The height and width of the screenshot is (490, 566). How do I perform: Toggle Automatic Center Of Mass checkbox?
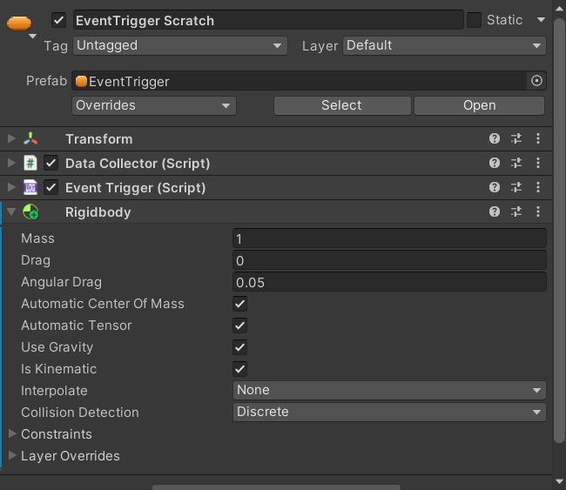coord(240,304)
